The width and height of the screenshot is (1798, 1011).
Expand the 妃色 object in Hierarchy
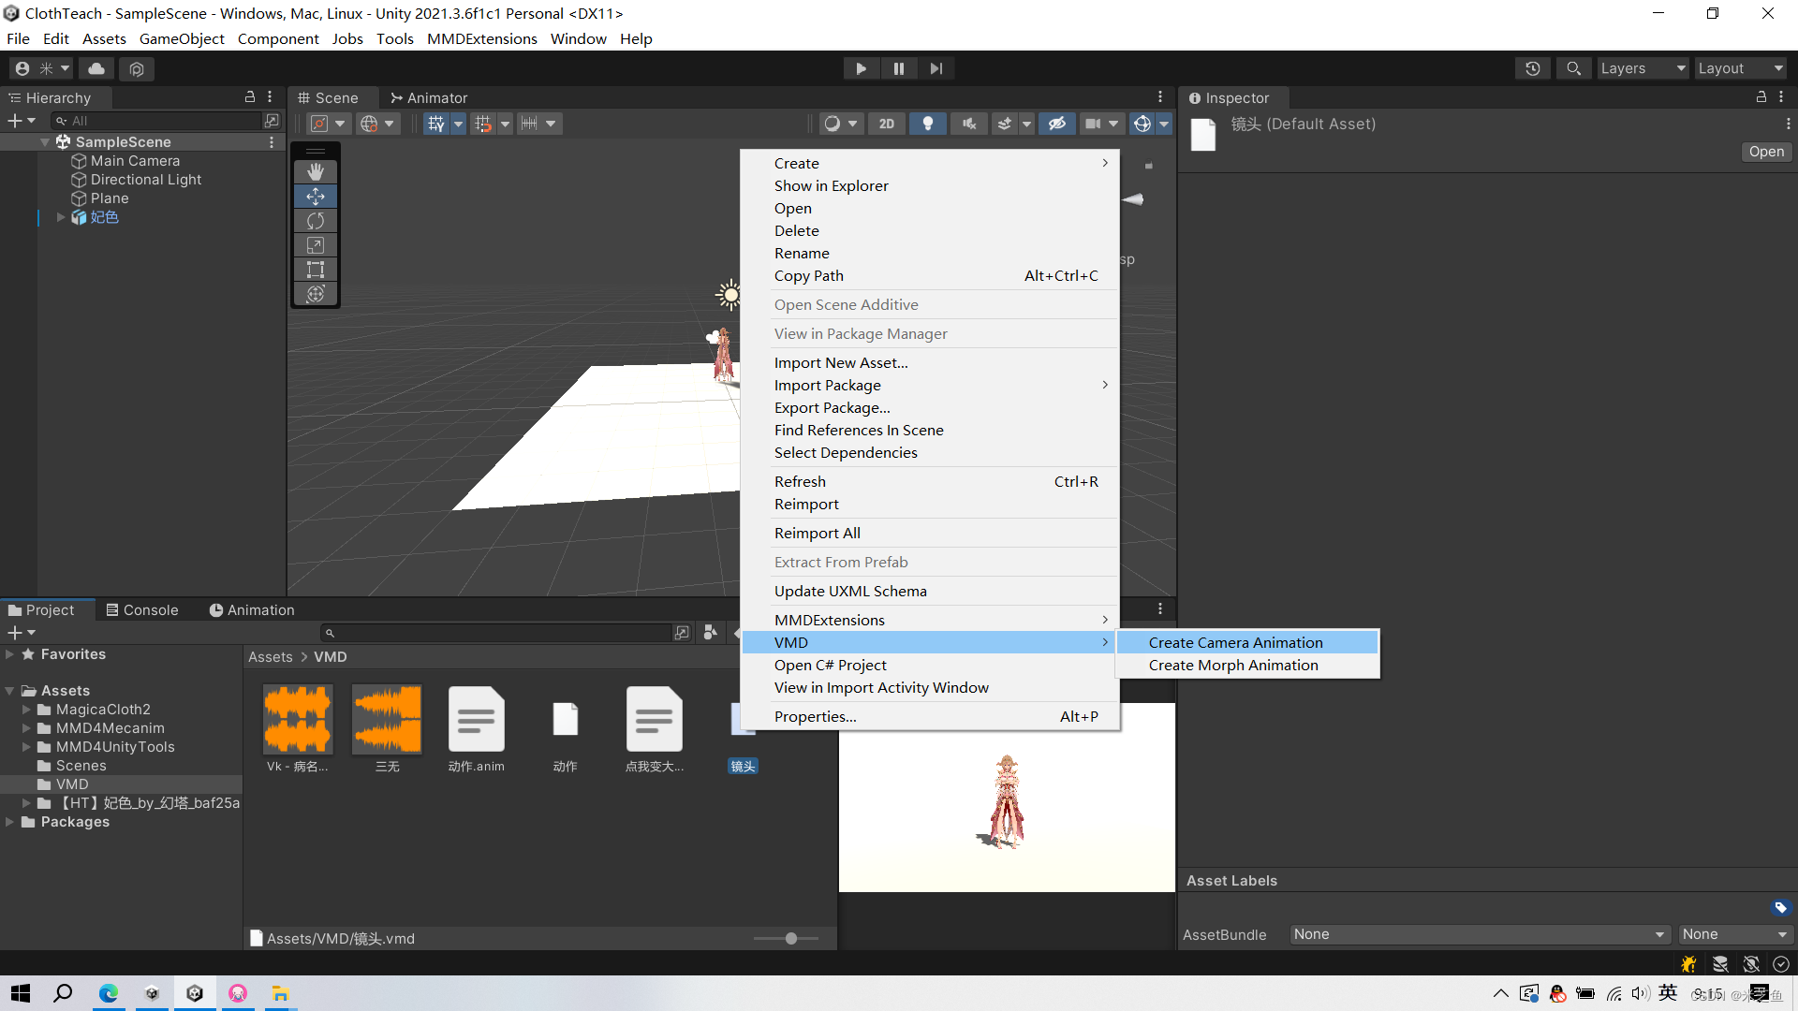click(x=61, y=217)
